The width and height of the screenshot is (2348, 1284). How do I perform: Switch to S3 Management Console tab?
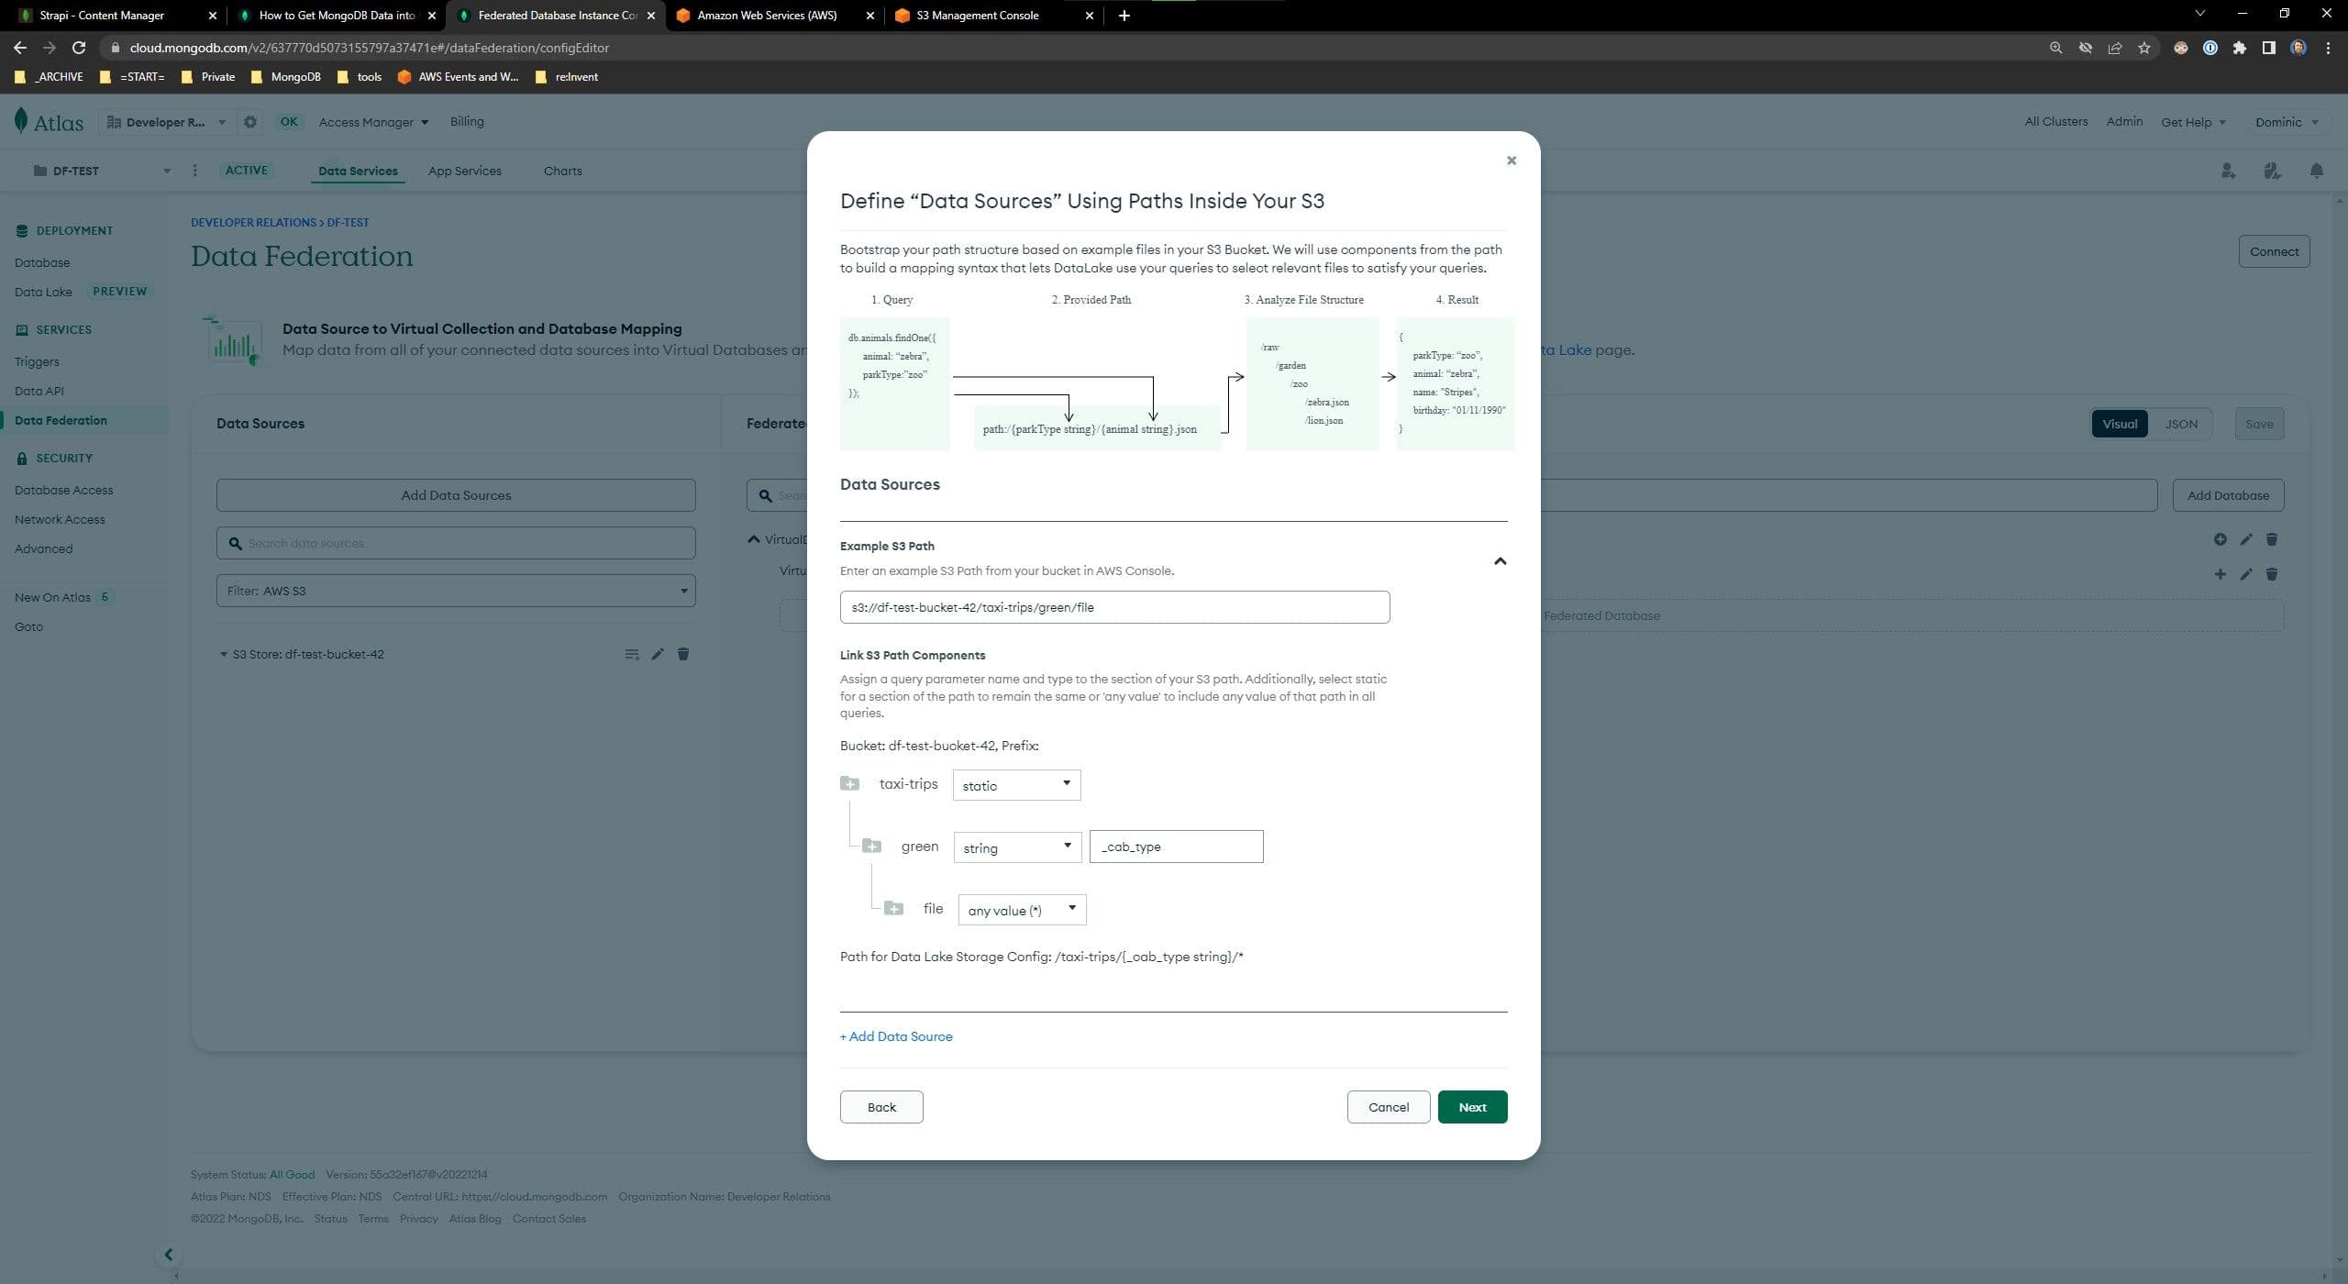point(977,16)
